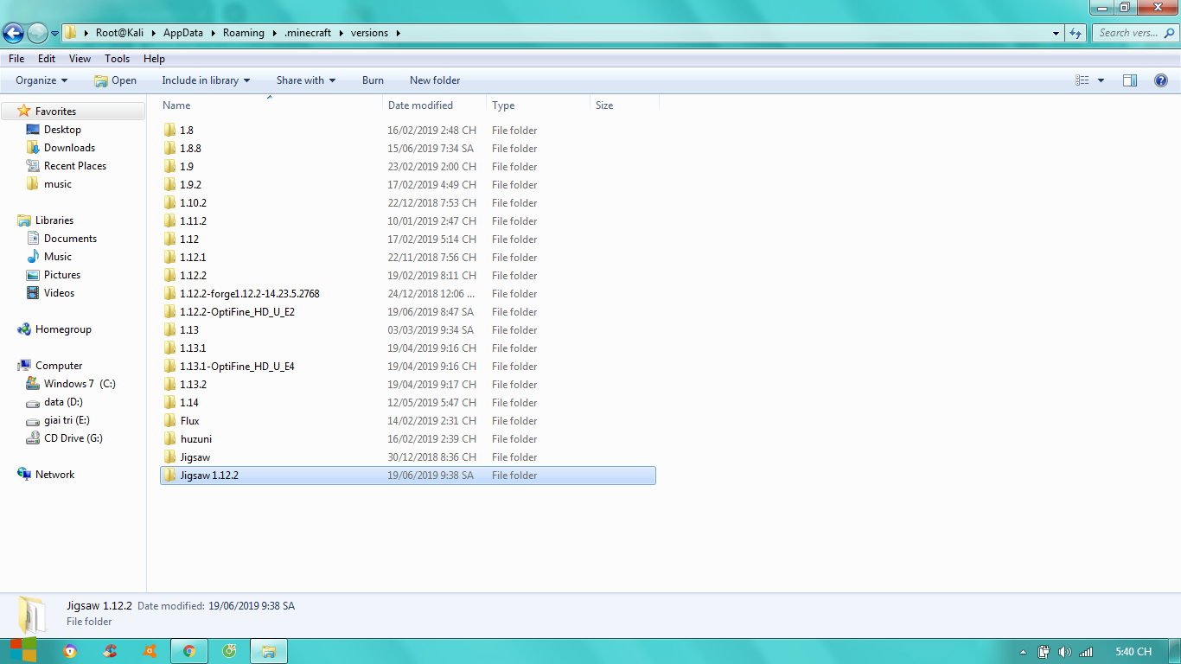Select the 1.14 folder icon

coord(169,403)
